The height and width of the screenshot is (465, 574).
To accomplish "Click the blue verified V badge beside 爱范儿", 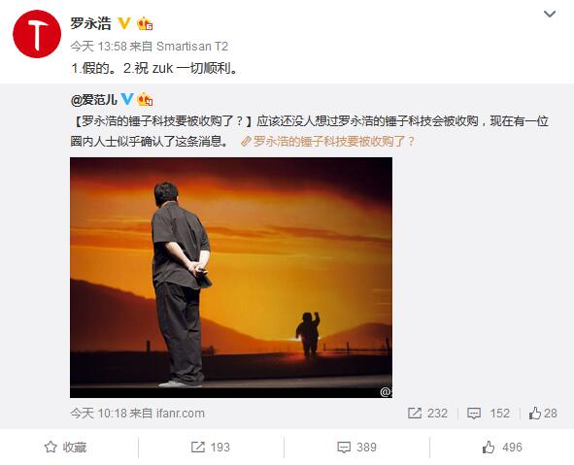I will pyautogui.click(x=127, y=99).
